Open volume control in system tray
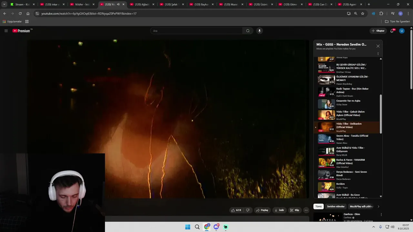Viewport: 413px width, 232px height. point(392,227)
